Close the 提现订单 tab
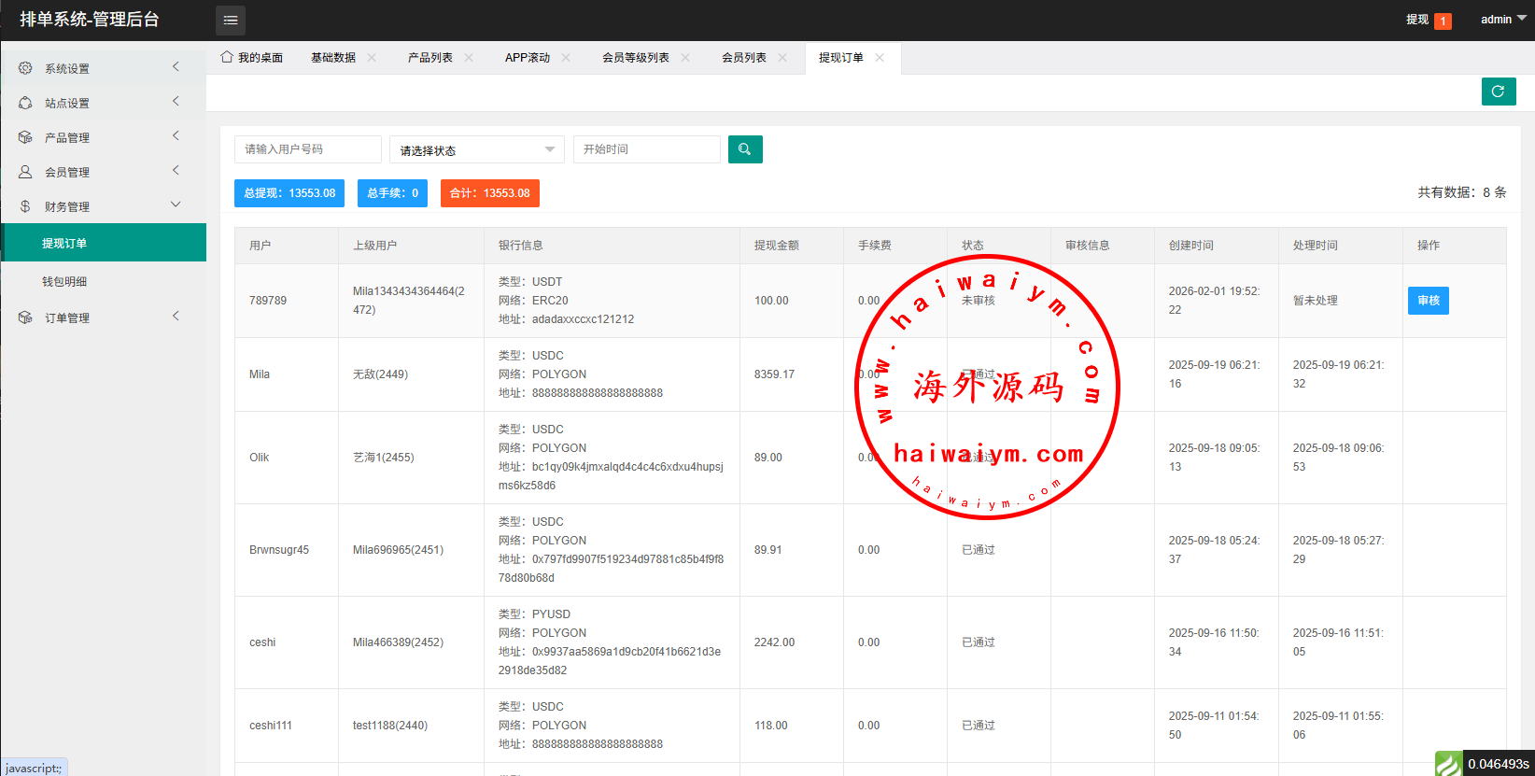The height and width of the screenshot is (776, 1535). coord(880,58)
